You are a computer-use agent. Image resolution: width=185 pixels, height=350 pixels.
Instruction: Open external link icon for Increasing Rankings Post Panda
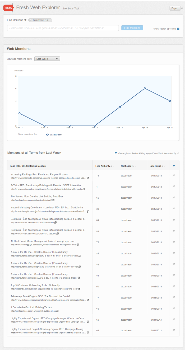tap(88, 178)
